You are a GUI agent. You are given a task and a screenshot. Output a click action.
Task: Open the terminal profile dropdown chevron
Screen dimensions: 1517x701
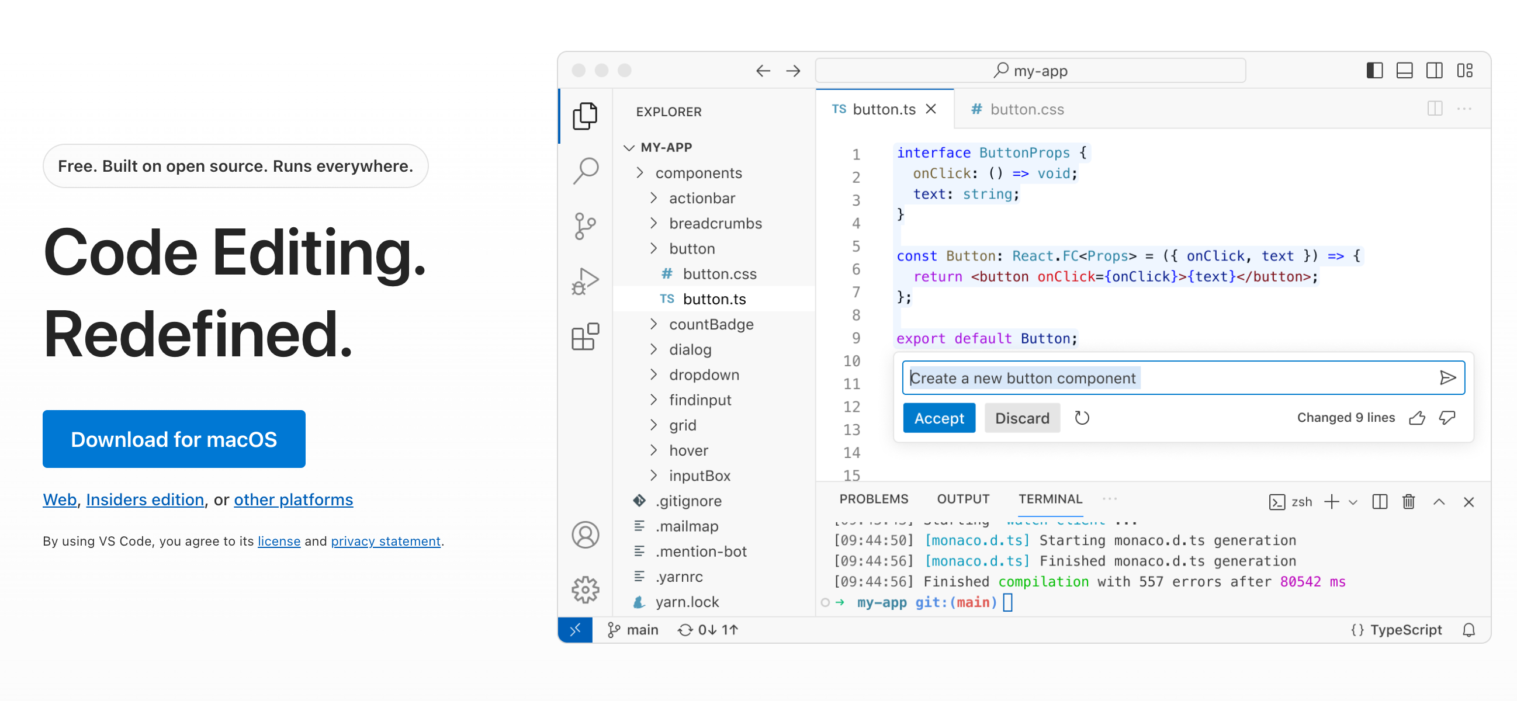click(1353, 501)
